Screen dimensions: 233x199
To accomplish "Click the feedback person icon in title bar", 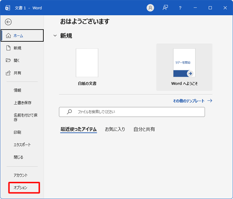I will (165, 8).
